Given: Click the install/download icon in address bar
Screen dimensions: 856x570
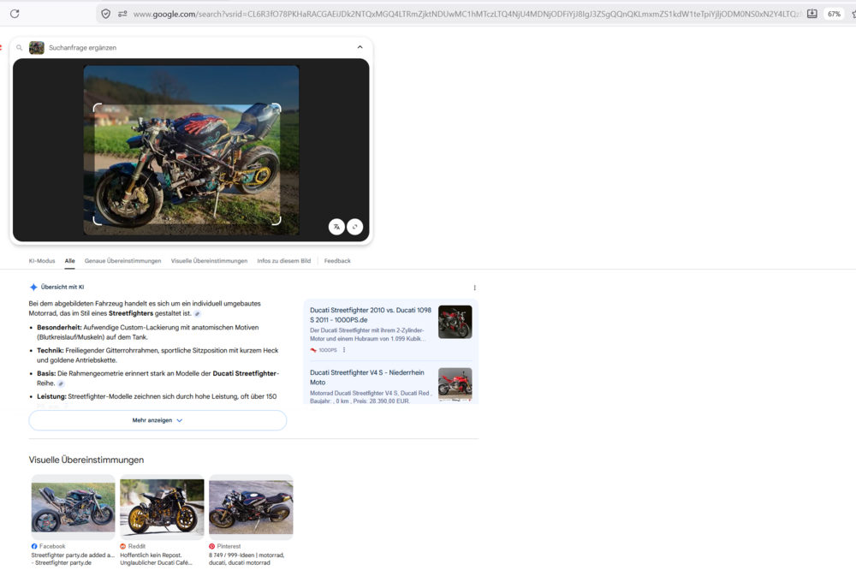Looking at the screenshot, I should (x=811, y=14).
